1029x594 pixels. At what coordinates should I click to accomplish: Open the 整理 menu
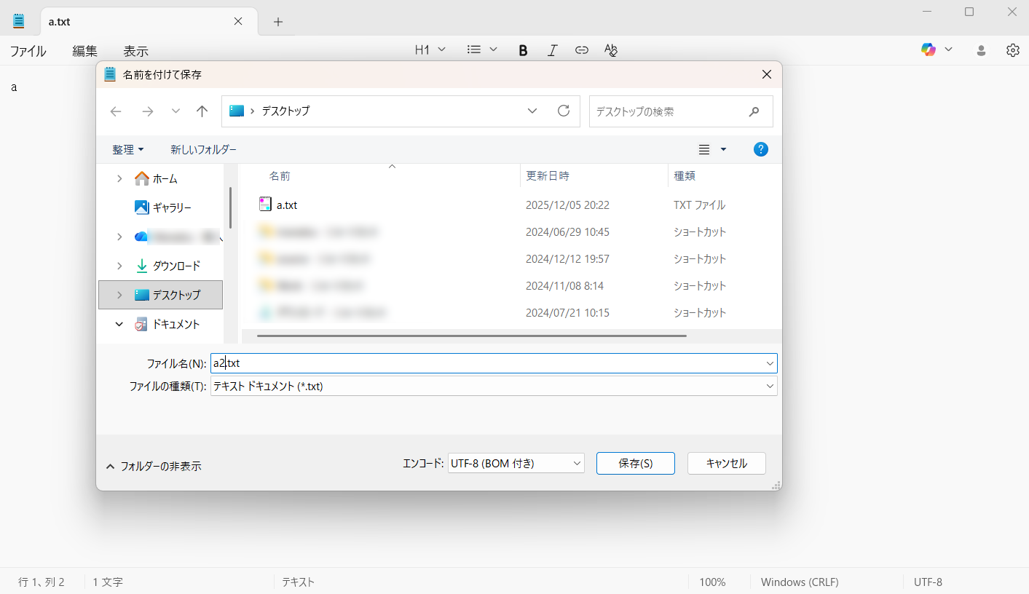click(x=128, y=149)
